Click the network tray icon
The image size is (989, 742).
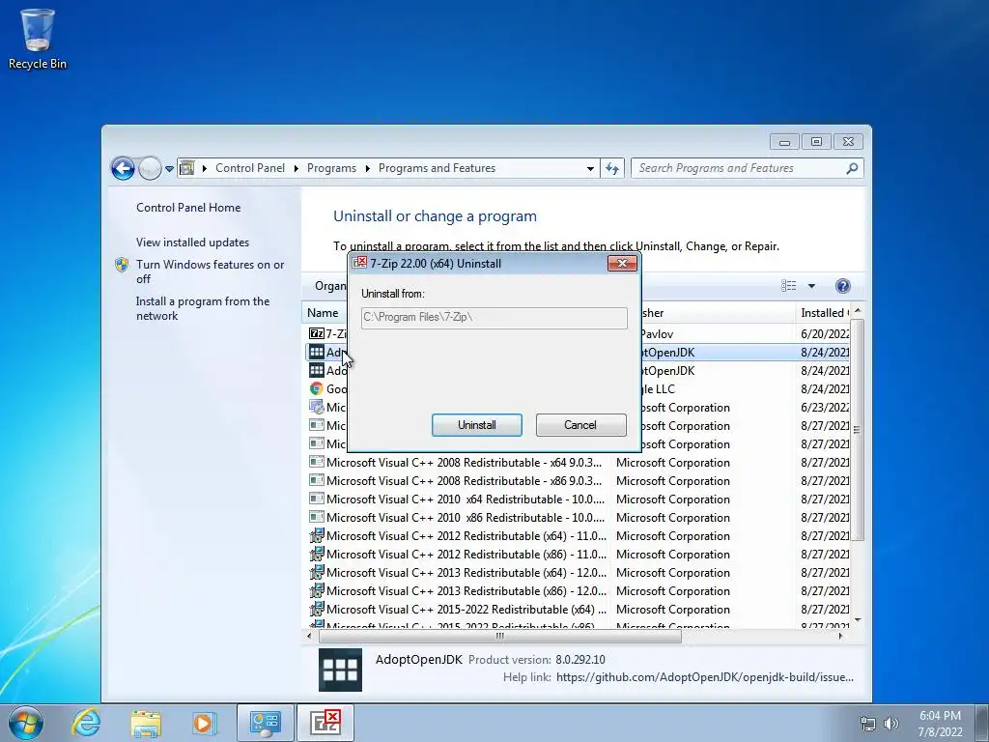868,724
